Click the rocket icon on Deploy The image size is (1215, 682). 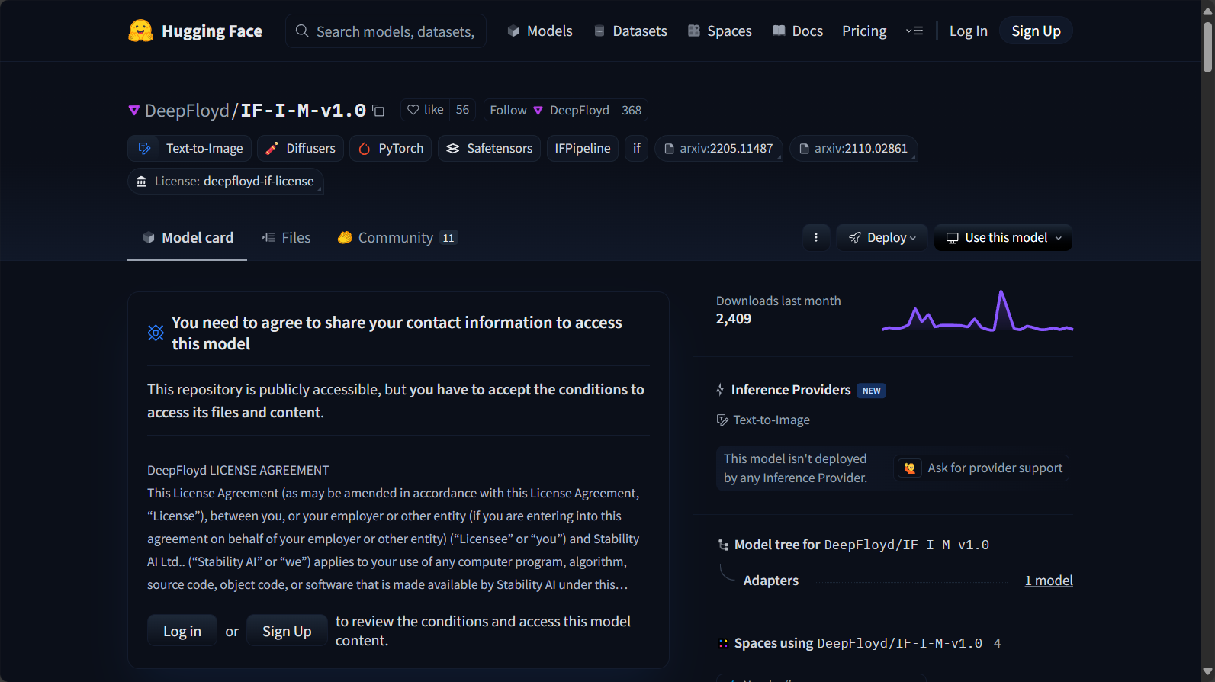point(855,238)
